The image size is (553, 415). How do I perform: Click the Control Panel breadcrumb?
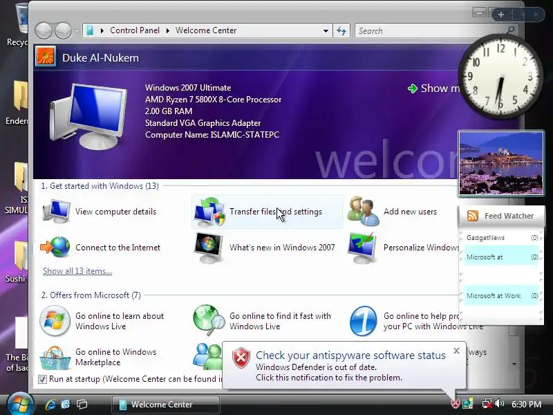point(135,30)
